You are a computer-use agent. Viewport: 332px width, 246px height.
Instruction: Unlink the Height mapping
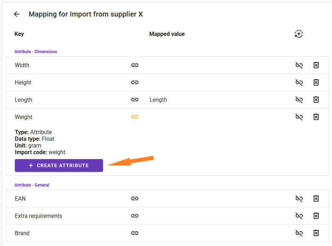299,82
